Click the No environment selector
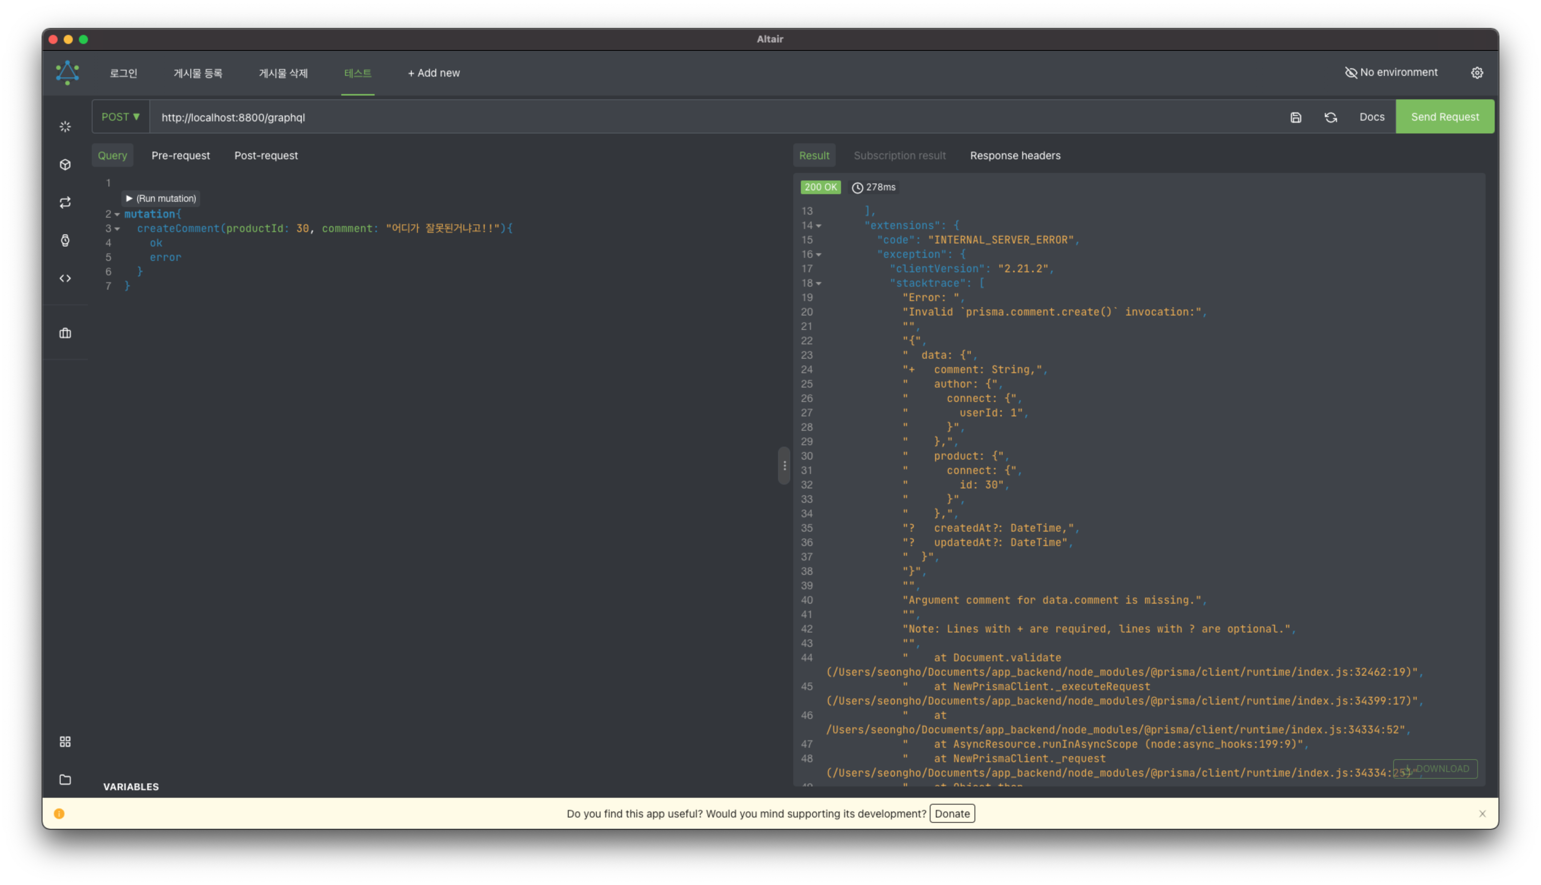This screenshot has width=1541, height=885. (1392, 72)
